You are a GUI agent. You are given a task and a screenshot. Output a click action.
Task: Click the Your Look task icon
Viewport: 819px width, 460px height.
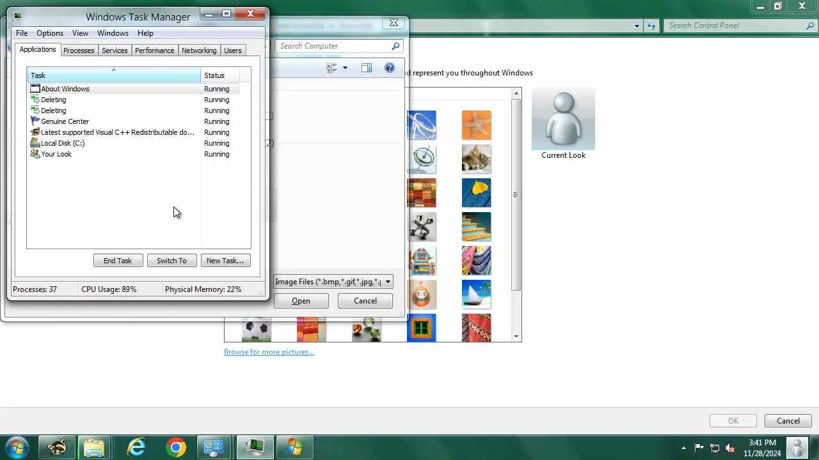click(35, 154)
